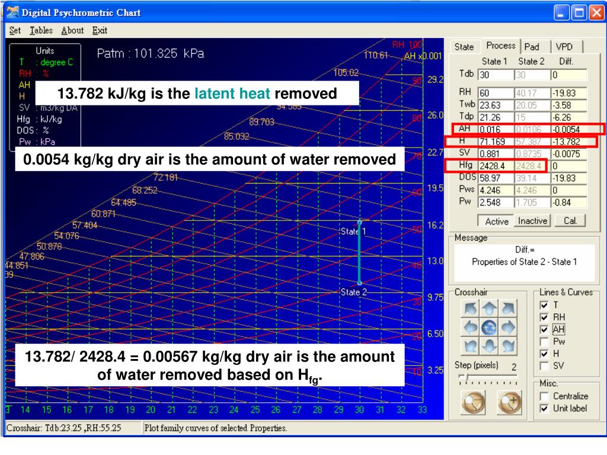Click status bar text Crosshair: Tdb:23.25 ,RH:55.25
This screenshot has height=455, width=607.
click(64, 428)
